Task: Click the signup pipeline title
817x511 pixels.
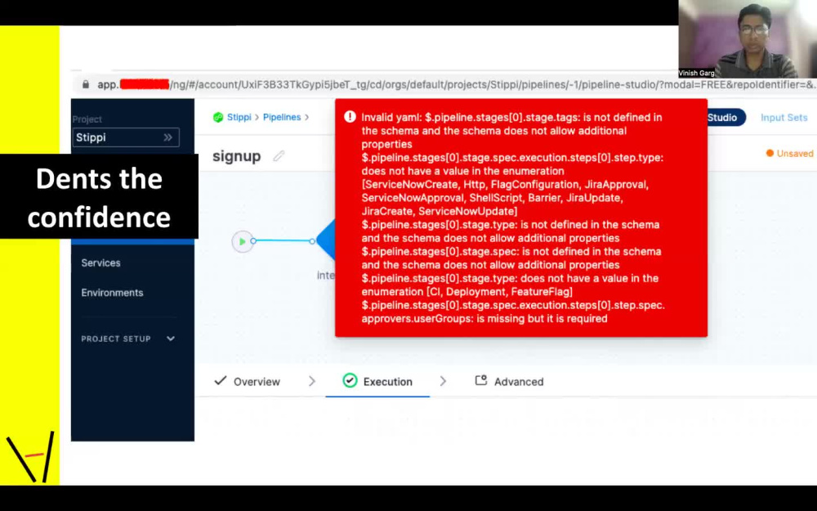Action: click(x=237, y=156)
